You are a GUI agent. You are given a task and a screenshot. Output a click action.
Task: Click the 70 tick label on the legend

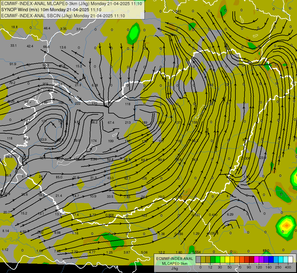(239, 267)
